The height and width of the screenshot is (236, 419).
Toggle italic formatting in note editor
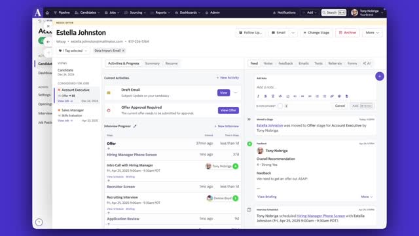click(x=258, y=96)
